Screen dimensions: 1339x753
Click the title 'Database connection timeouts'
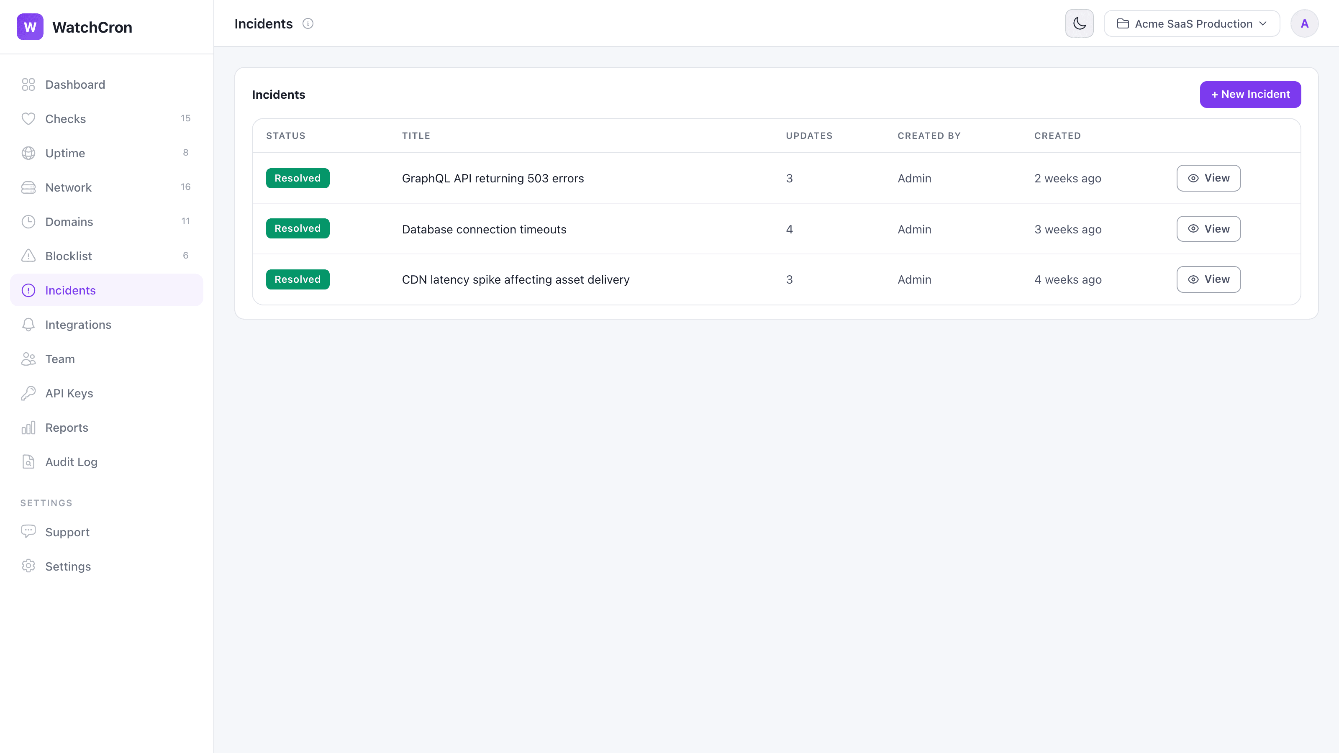(x=484, y=229)
